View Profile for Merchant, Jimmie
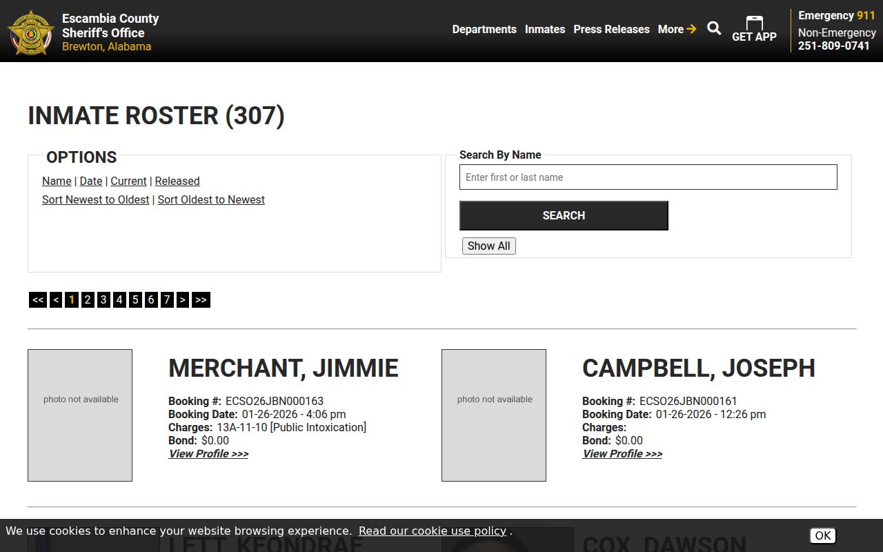 (x=208, y=453)
